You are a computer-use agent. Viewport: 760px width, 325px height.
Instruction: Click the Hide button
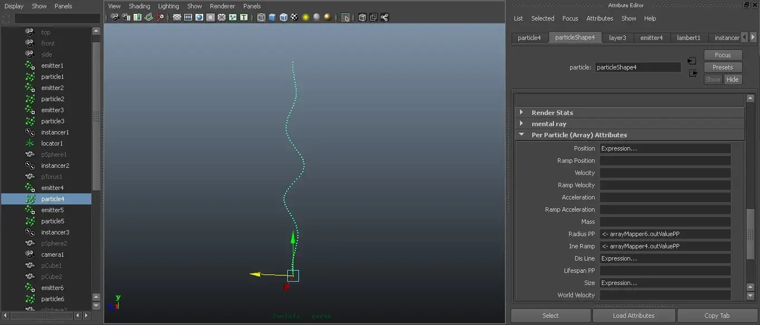[732, 79]
